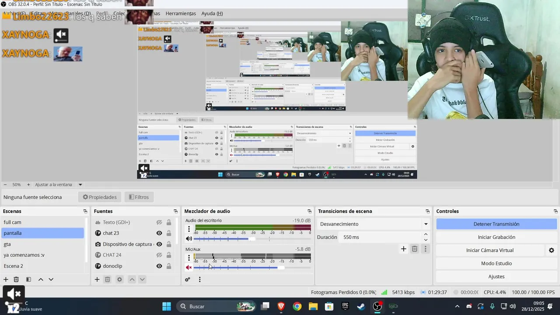Open virtual camera settings gear

[551, 250]
